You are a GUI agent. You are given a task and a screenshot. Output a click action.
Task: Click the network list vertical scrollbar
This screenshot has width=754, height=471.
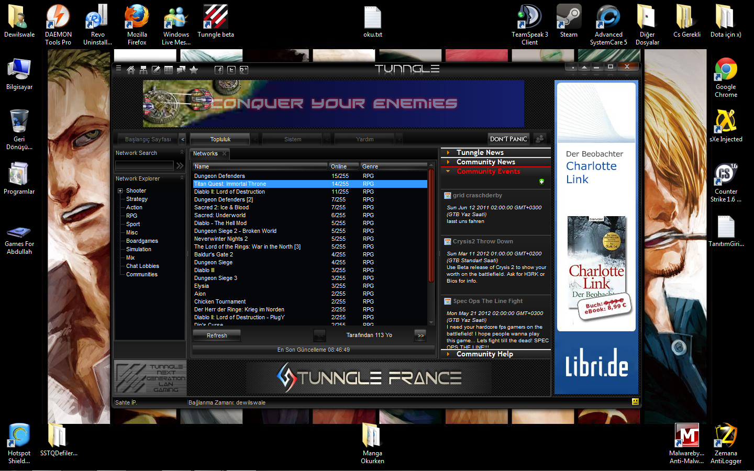431,225
